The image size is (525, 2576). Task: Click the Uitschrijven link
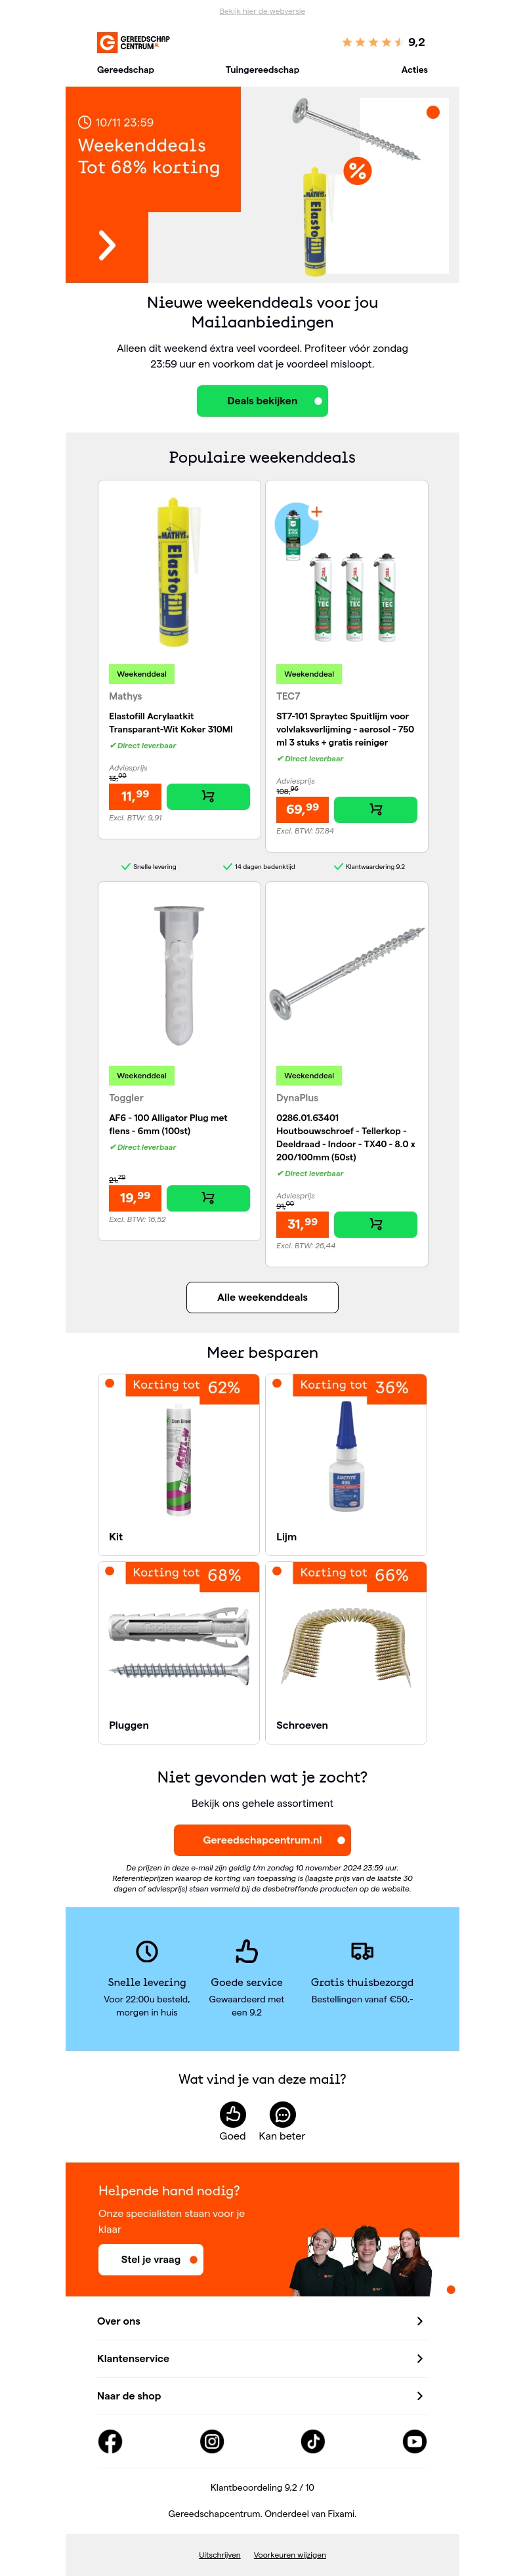click(219, 2554)
